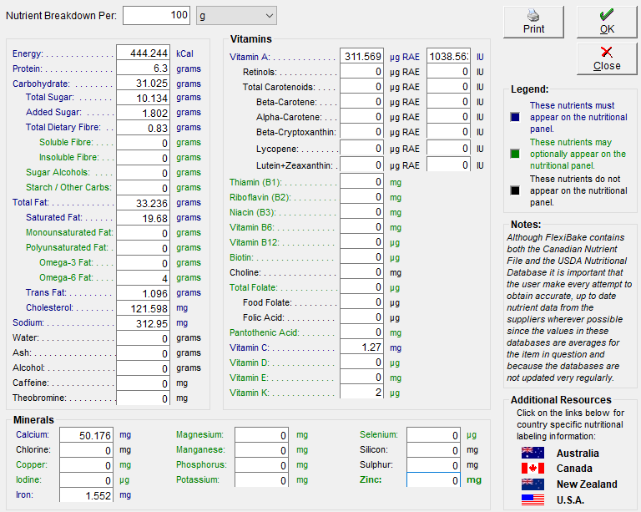641x512 pixels.
Task: Select the Zinc mg input field
Action: [x=433, y=480]
